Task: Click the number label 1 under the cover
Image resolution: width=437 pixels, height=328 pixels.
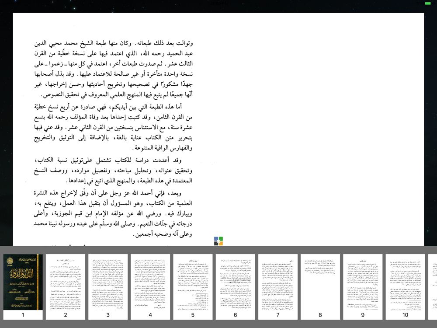Action: (x=23, y=315)
